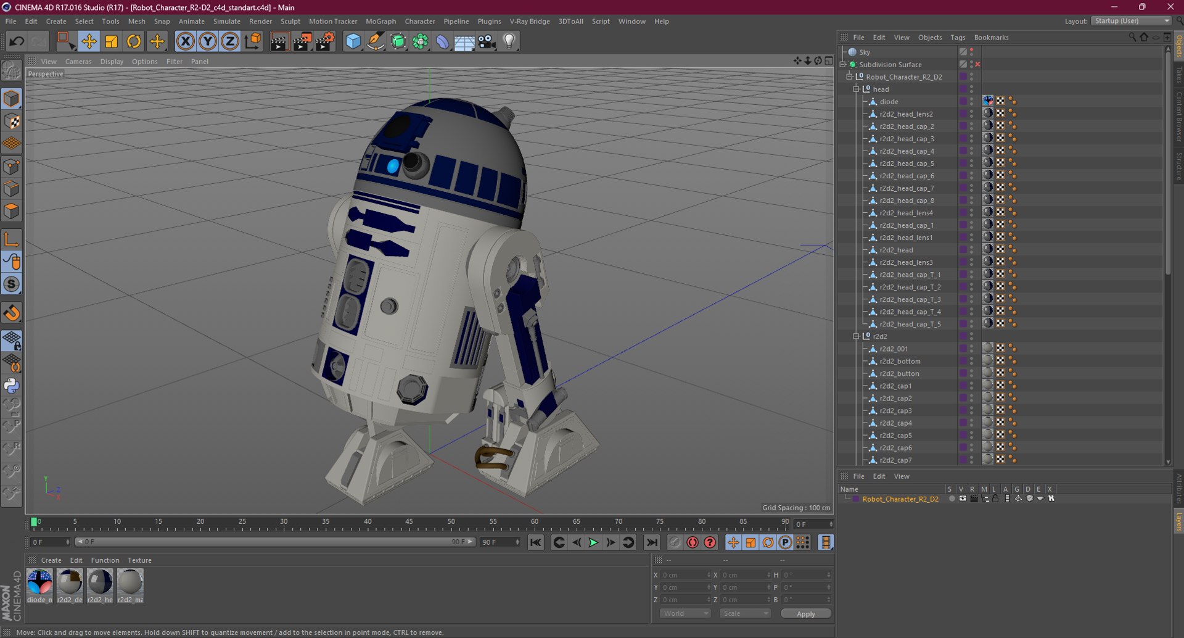Click the Subdivision Surface generator toolbar icon
The image size is (1184, 638).
pos(398,41)
